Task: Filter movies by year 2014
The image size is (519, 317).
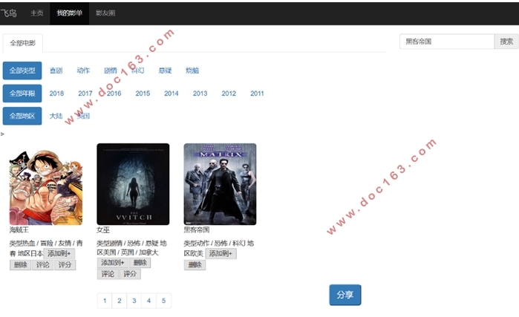Action: click(171, 94)
